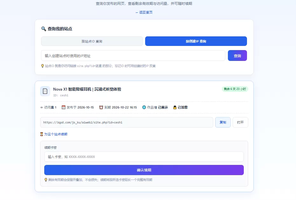The image size is (296, 200).
Task: Click the eye icon next to 访问量
Action: pyautogui.click(x=41, y=107)
